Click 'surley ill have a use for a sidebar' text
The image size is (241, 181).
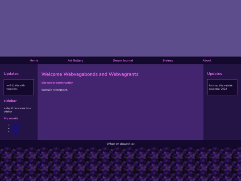coord(17,110)
